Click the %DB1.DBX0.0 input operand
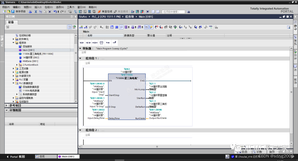The image size is (298, 161). pyautogui.click(x=97, y=84)
